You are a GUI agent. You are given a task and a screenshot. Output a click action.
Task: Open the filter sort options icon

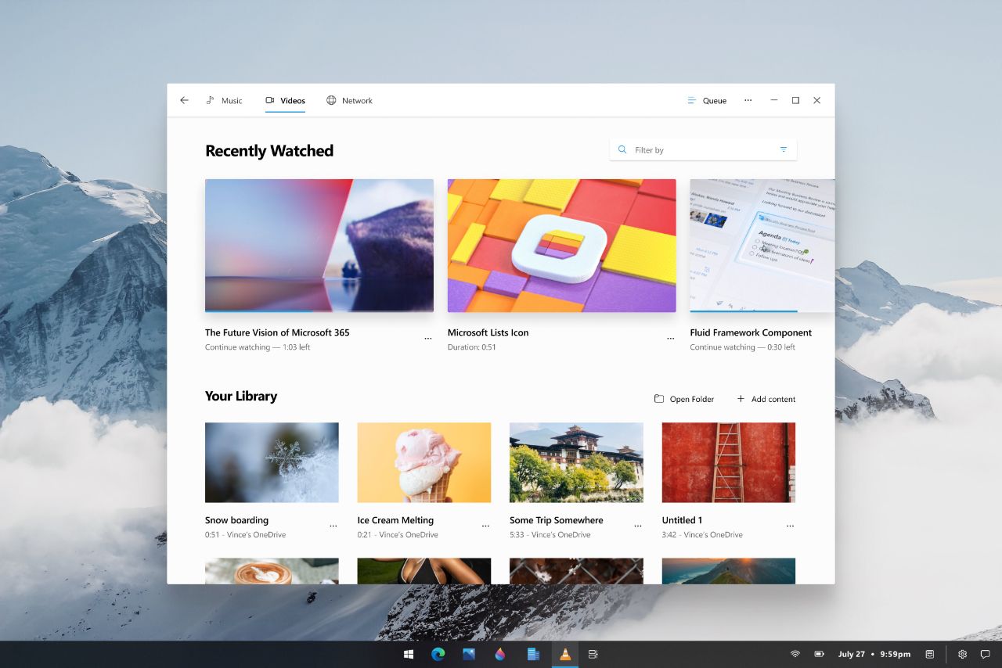click(x=784, y=149)
